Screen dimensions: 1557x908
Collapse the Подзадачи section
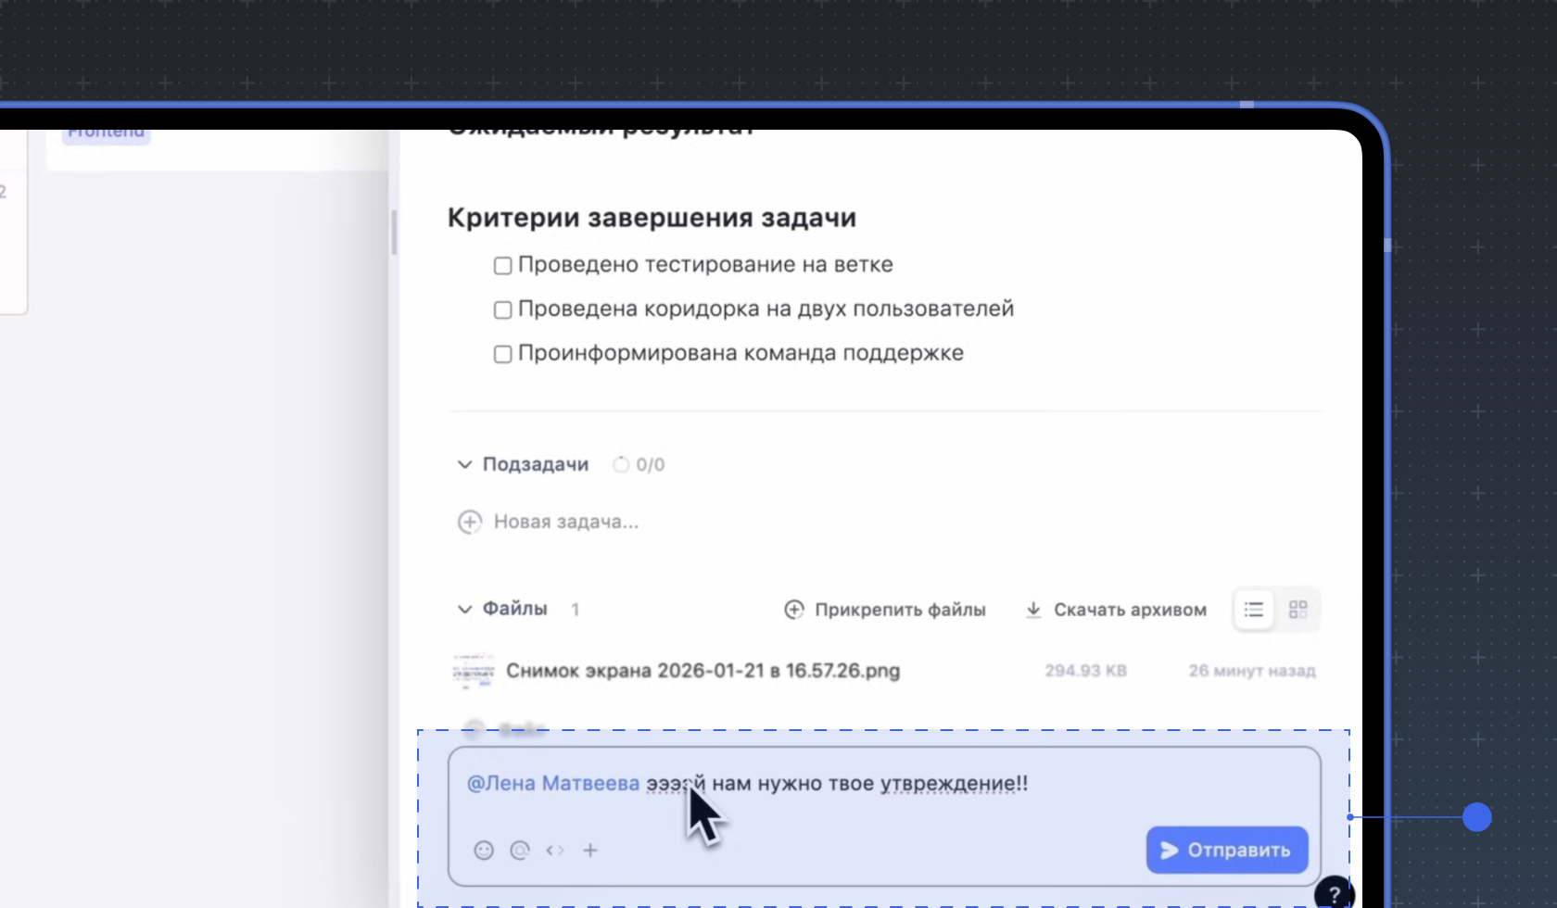coord(464,464)
